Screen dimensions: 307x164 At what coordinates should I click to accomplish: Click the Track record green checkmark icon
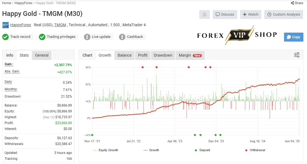[x=6, y=37]
